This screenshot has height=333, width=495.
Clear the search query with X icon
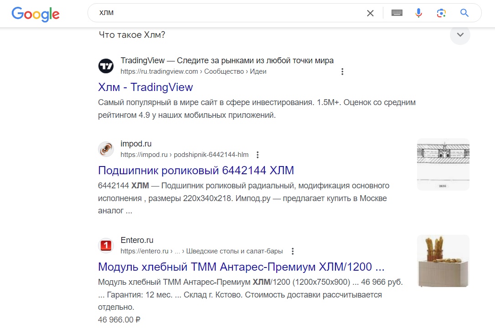pyautogui.click(x=370, y=13)
